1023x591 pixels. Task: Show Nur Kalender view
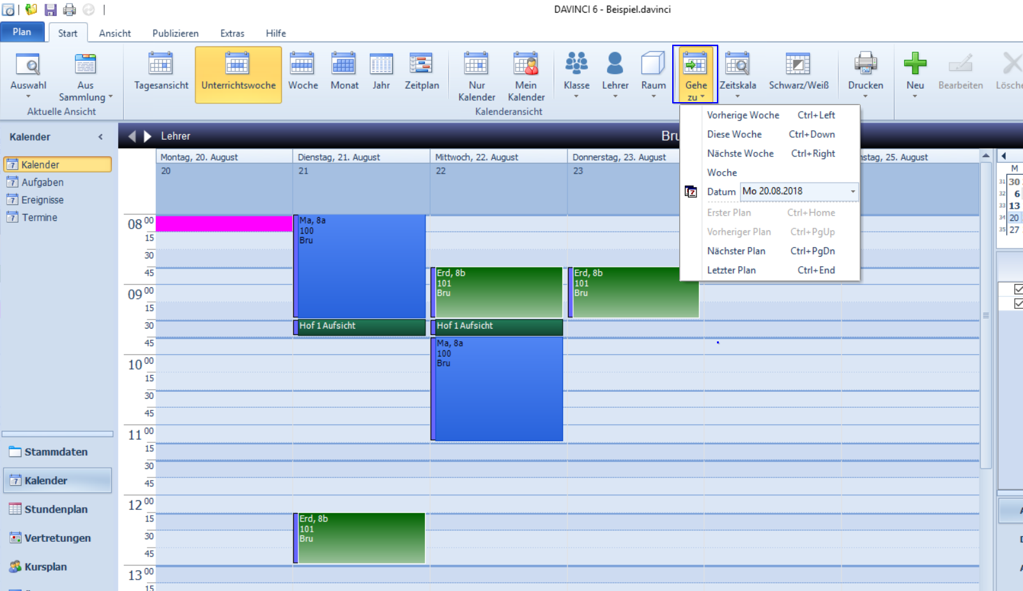click(477, 75)
